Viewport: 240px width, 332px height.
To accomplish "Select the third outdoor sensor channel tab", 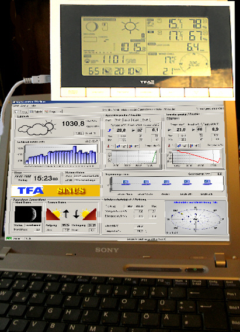I will click(127, 120).
